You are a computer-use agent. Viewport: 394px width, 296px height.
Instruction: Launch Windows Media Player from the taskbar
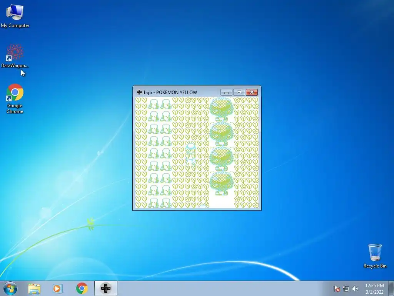point(58,289)
